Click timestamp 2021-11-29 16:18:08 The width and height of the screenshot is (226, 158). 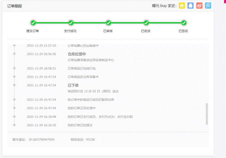point(42,117)
